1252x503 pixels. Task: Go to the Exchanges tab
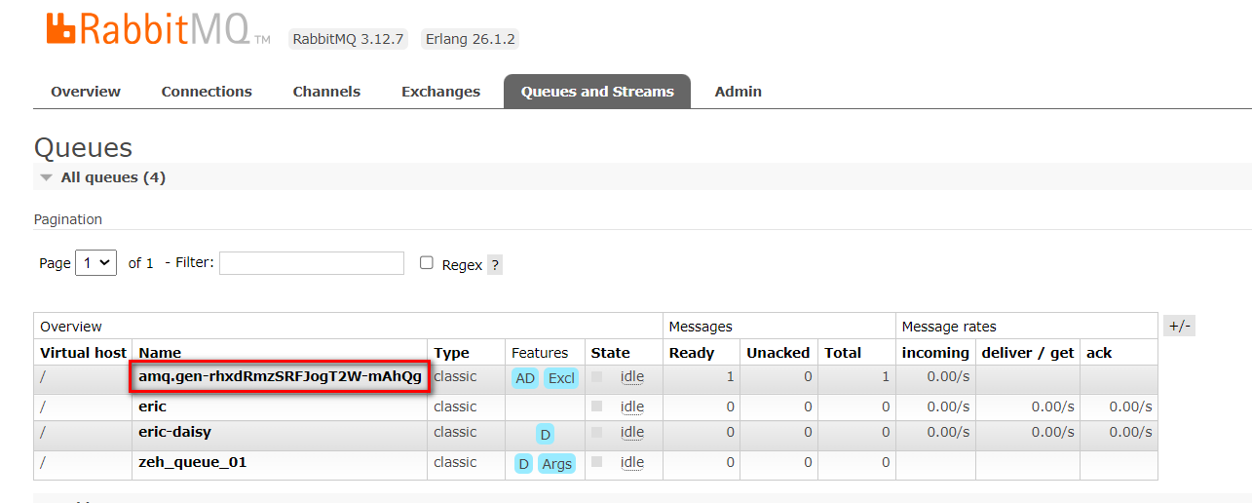coord(440,92)
